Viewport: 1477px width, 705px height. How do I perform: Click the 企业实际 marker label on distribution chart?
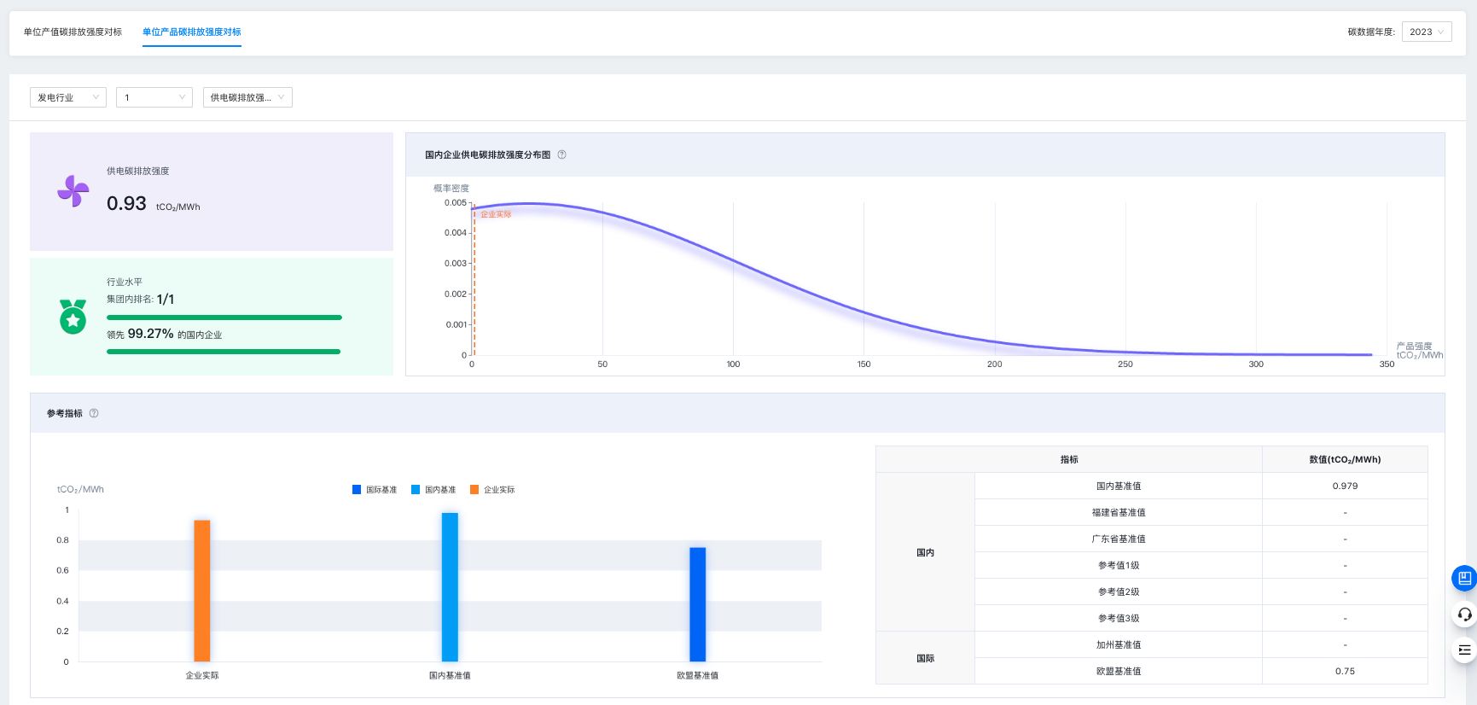coord(496,214)
